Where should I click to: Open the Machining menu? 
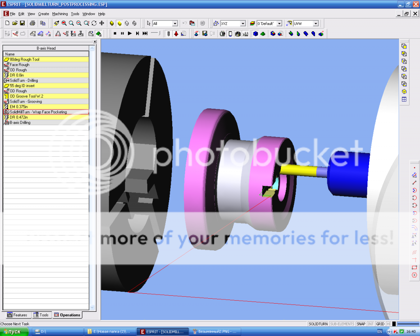59,14
